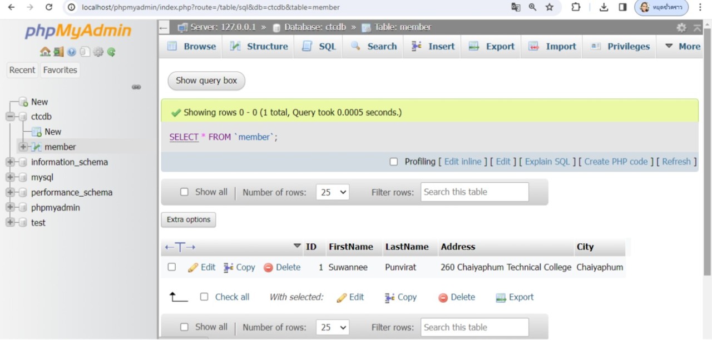Toggle the Check all checkbox
The height and width of the screenshot is (340, 712).
click(x=204, y=297)
